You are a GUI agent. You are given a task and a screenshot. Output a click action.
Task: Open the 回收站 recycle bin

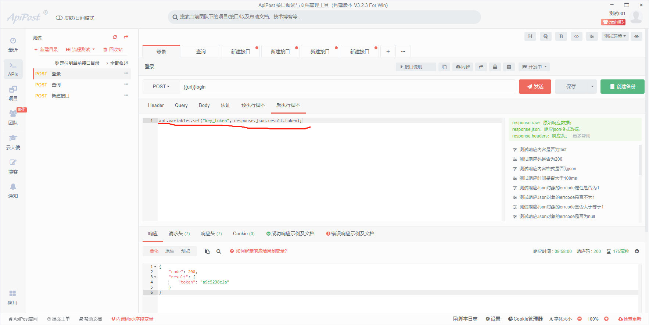point(113,50)
